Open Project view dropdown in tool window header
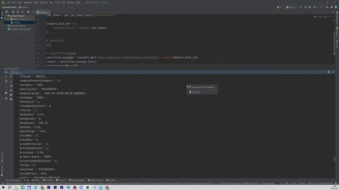 tap(7, 12)
